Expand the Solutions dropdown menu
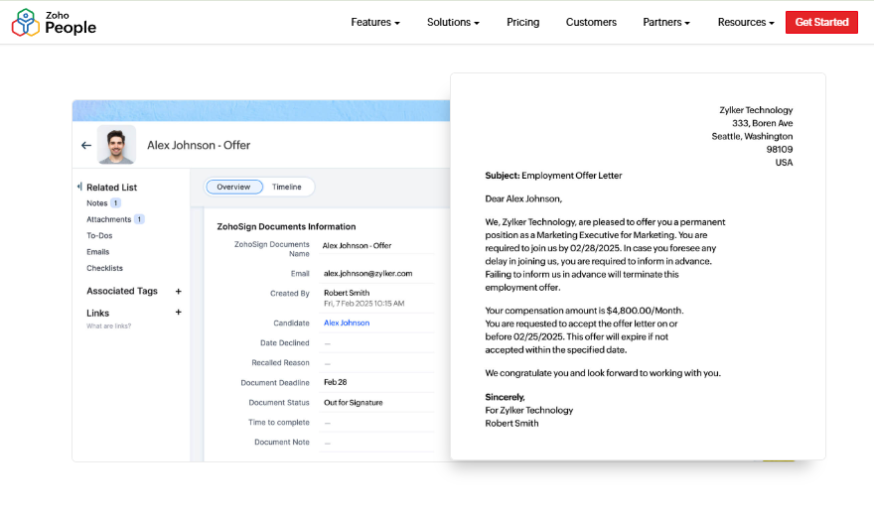 point(453,22)
